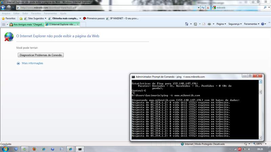Open SP MAISNET bookmark
The height and width of the screenshot is (152, 271).
[x=122, y=19]
